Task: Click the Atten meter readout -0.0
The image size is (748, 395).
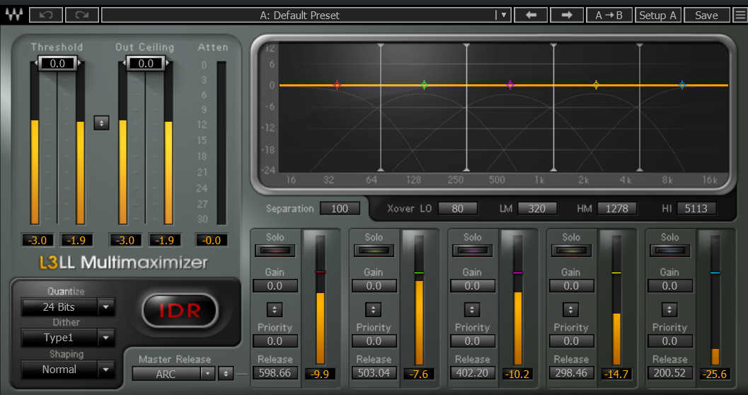Action: click(x=212, y=240)
